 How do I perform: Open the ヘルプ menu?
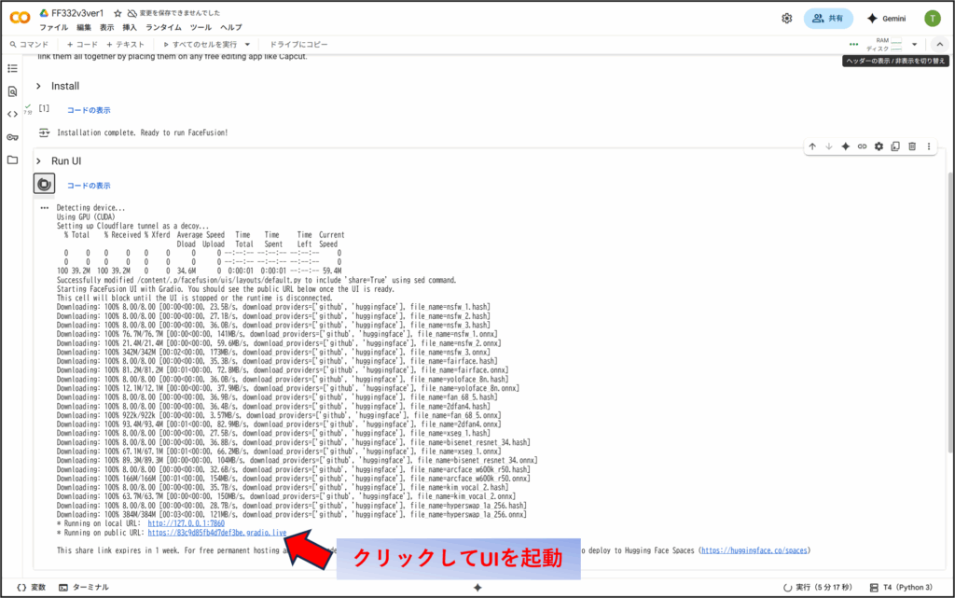coord(231,27)
